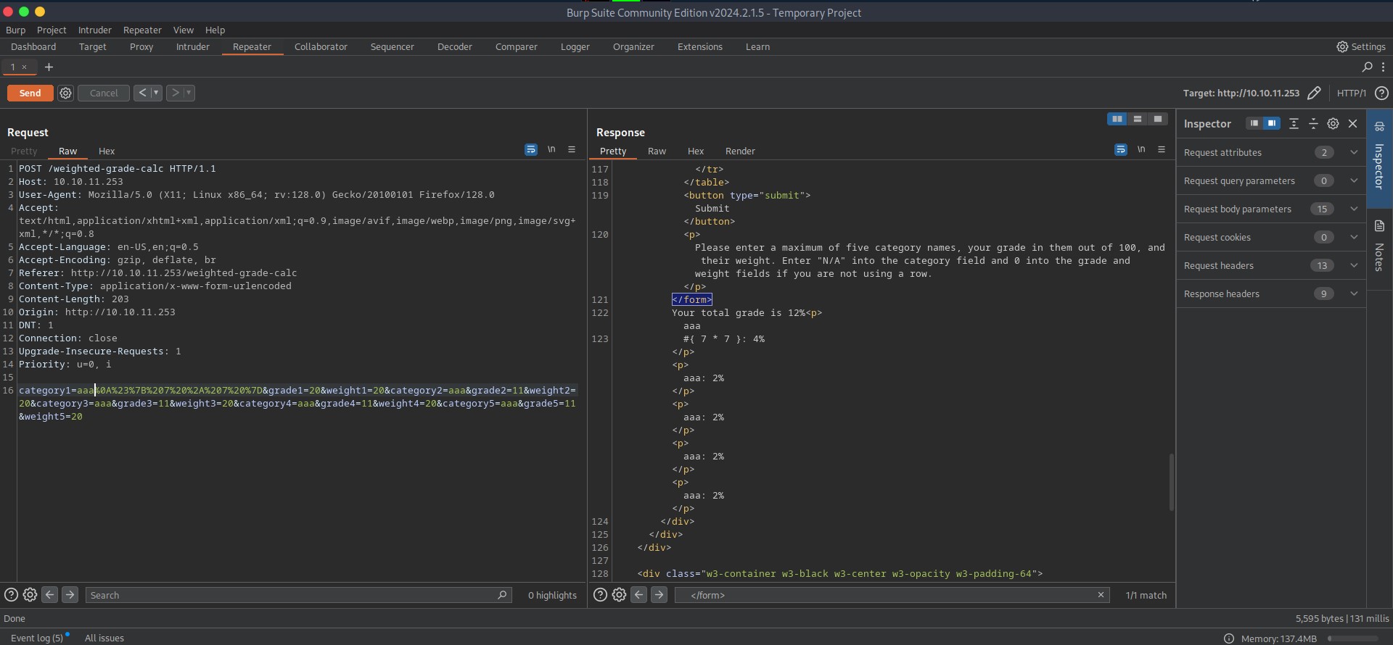Click the magnifier in the Request search field
This screenshot has height=645, width=1393.
502,595
